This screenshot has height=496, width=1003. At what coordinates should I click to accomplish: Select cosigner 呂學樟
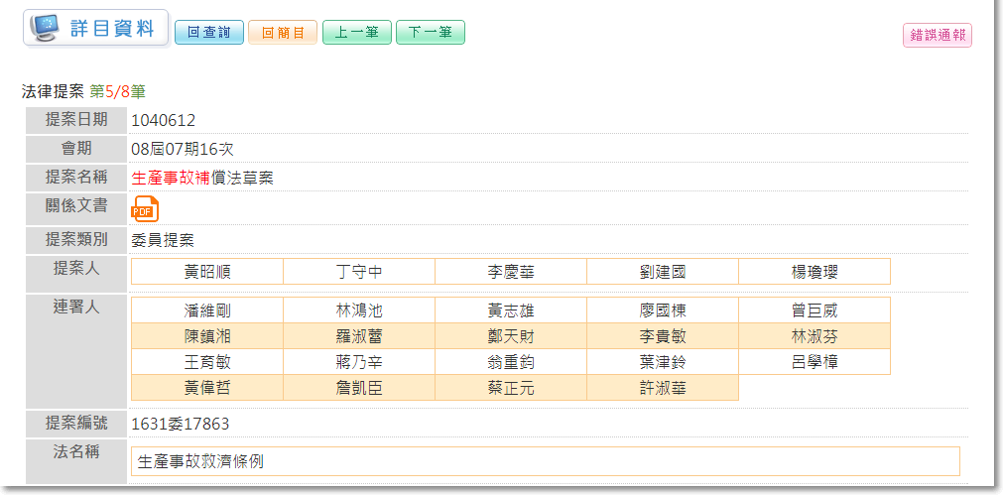815,362
